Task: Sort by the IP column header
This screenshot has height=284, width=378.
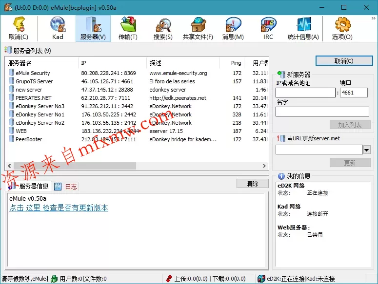Action: pos(112,63)
